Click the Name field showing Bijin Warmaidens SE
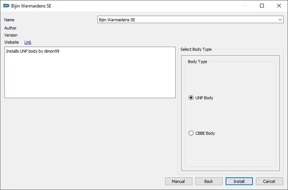This screenshot has width=288, height=190. 190,20
